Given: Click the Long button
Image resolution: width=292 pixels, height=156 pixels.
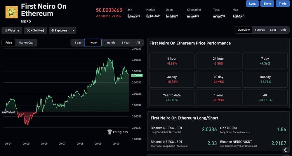Looking at the screenshot, I should [252, 4].
